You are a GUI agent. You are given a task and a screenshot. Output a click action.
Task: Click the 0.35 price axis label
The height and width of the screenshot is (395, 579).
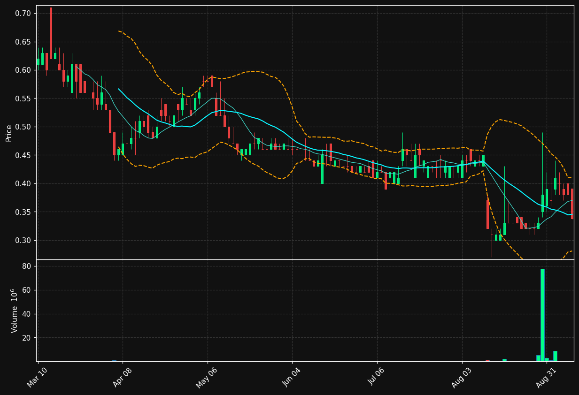[23, 212]
